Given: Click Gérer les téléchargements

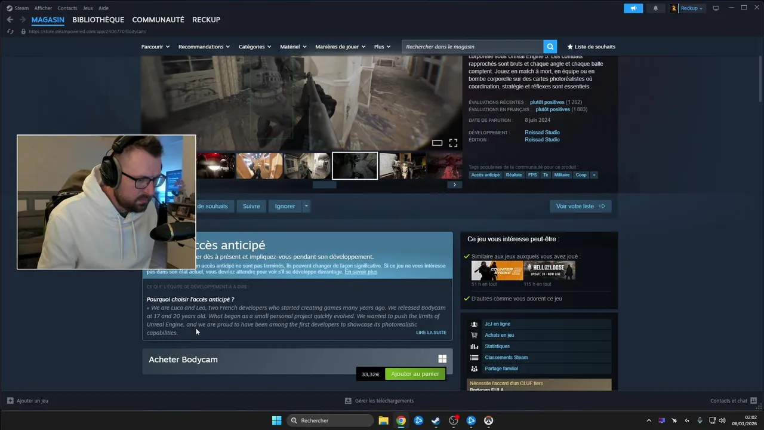Looking at the screenshot, I should point(380,401).
